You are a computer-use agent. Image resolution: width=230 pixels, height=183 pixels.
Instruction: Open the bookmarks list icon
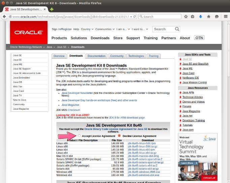pyautogui.click(x=193, y=16)
